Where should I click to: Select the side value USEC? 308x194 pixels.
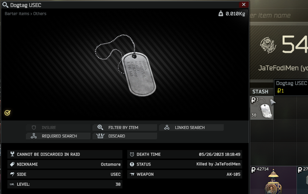115,174
